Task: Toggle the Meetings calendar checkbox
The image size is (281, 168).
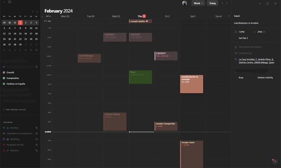Action: click(4, 139)
